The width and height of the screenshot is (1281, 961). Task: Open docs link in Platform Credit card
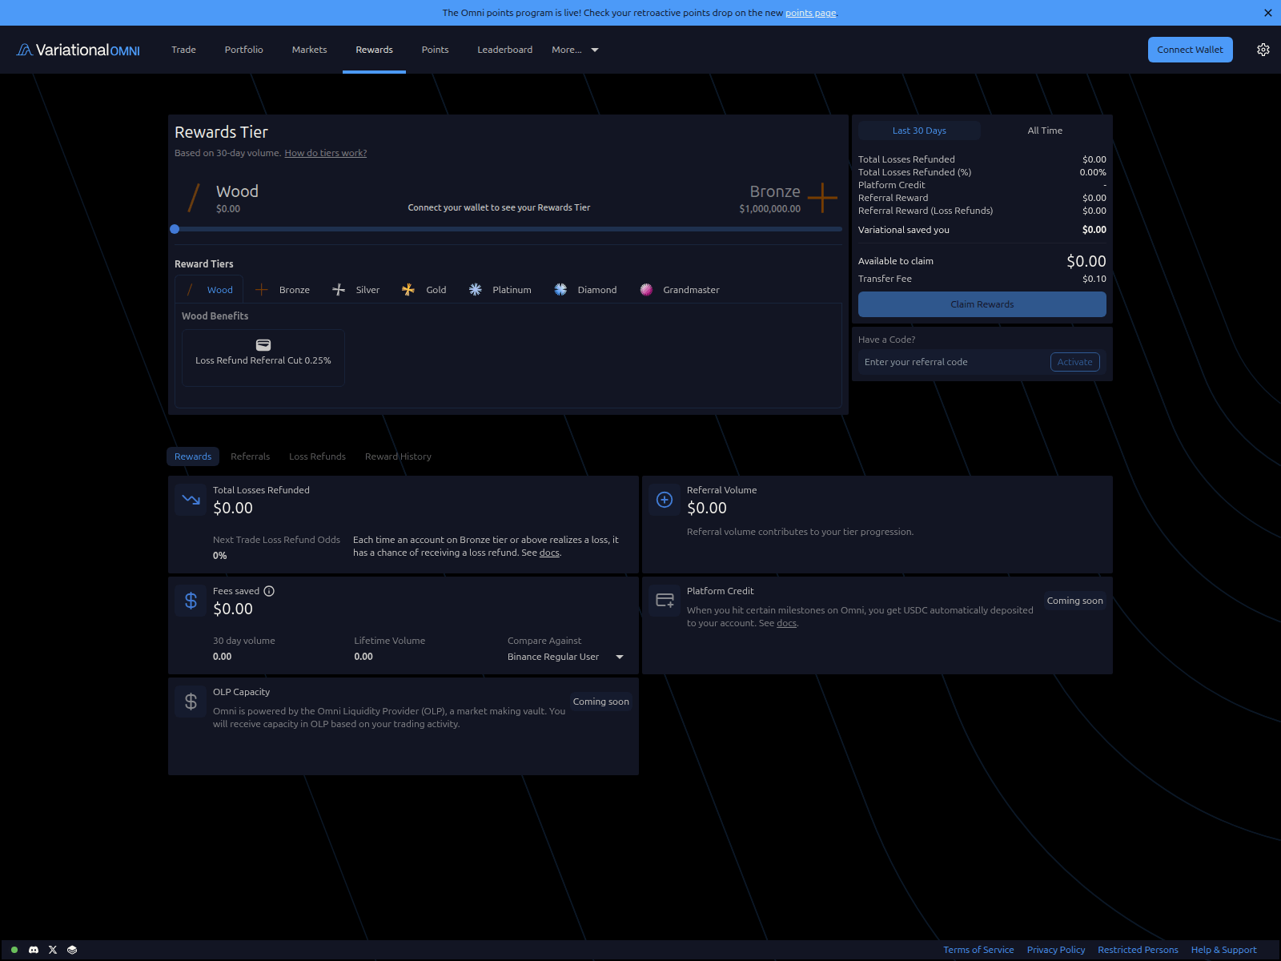(x=786, y=623)
